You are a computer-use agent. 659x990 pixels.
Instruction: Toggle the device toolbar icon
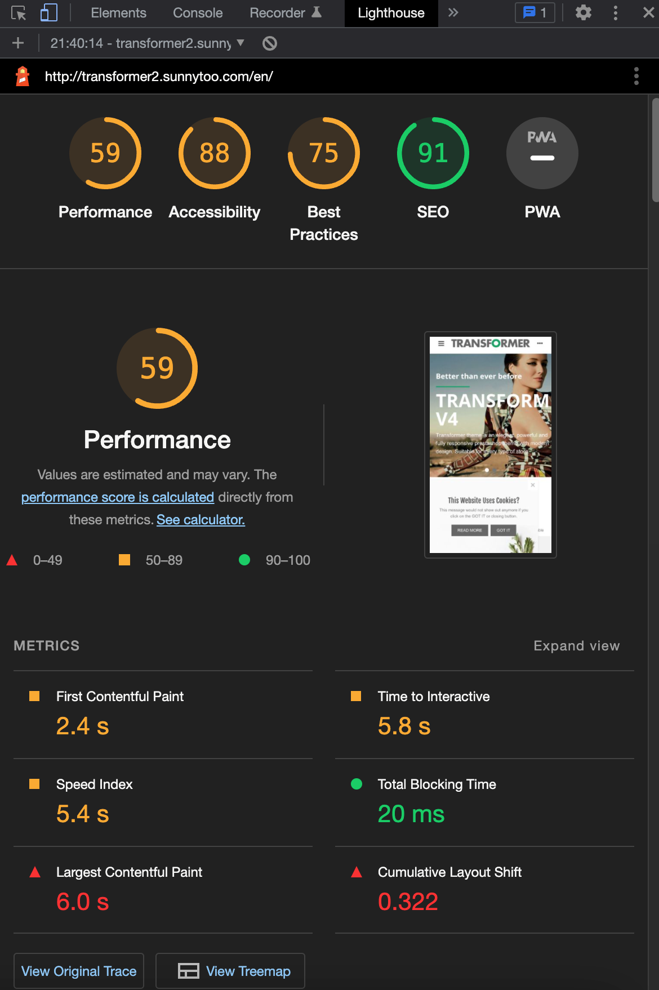click(x=49, y=13)
